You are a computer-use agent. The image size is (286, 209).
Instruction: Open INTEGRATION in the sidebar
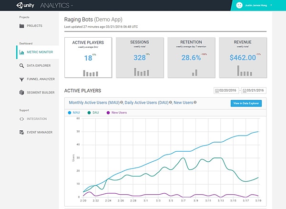(x=37, y=119)
